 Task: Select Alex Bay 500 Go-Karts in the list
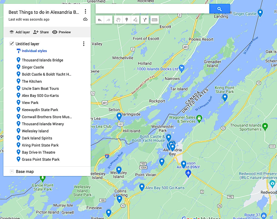(40, 96)
